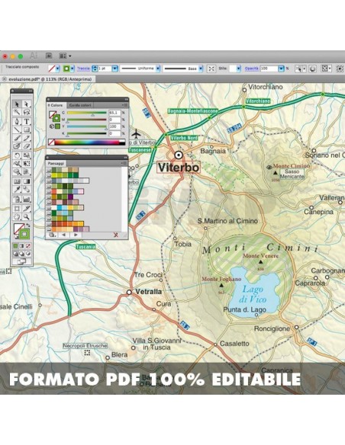Viewport: 345px width, 445px height.
Task: Open the Uniforme width profile dropdown
Action: (158, 69)
